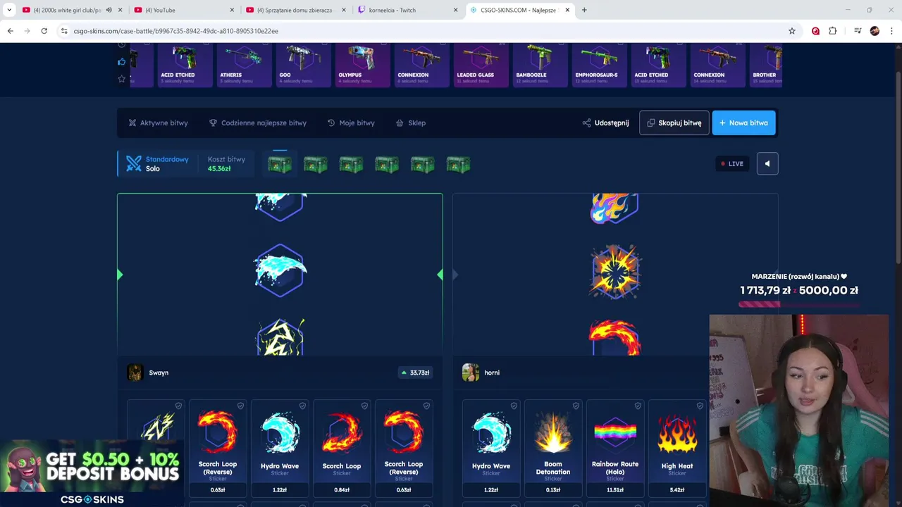This screenshot has height=507, width=902.
Task: Click the BAMBOOZLE skin drop card
Action: coord(540,65)
